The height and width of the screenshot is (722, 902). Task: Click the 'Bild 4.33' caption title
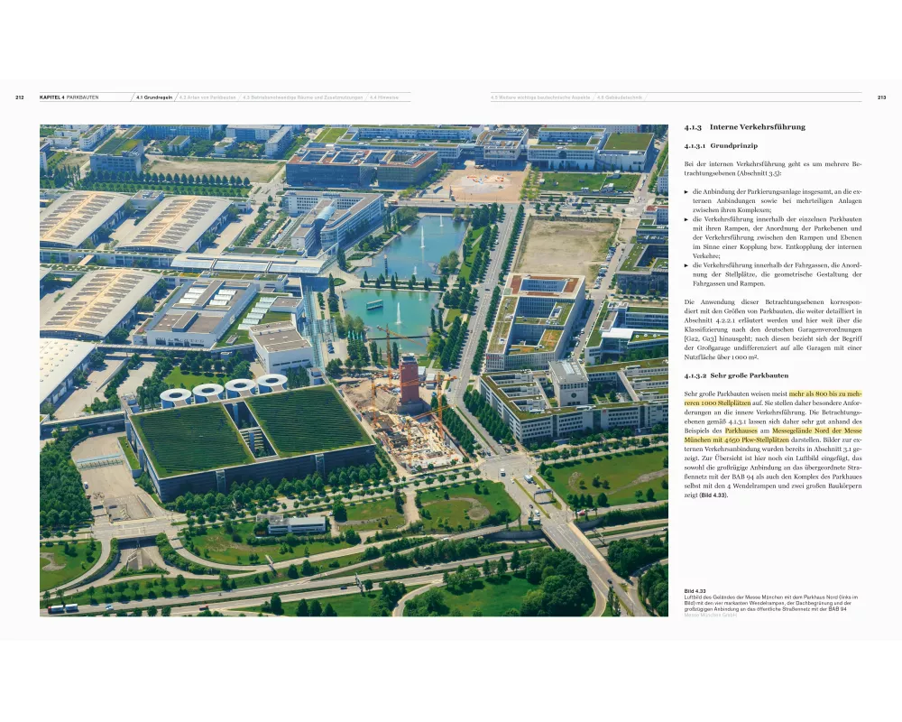tap(695, 591)
